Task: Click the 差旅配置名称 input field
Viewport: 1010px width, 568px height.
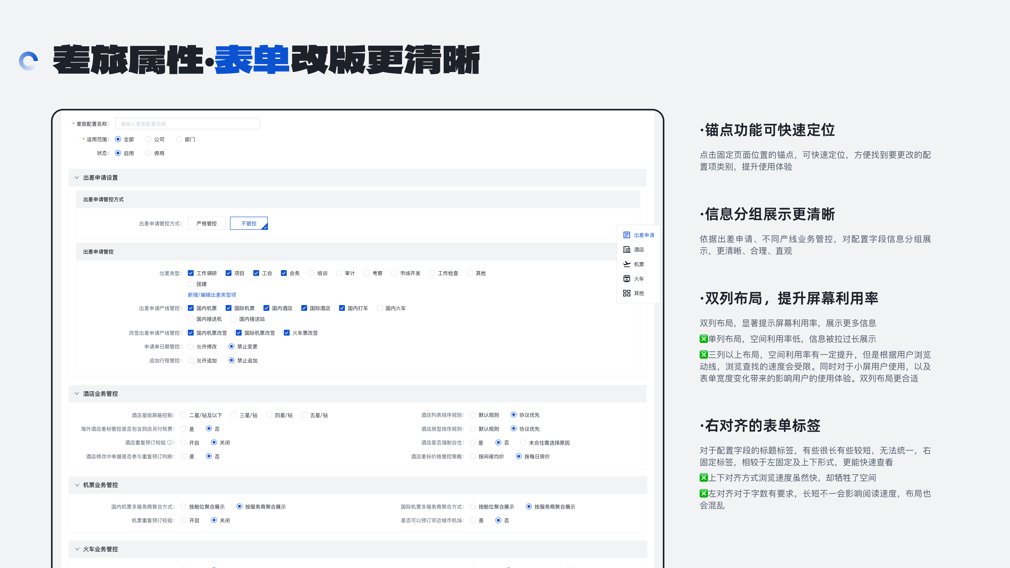Action: click(188, 124)
